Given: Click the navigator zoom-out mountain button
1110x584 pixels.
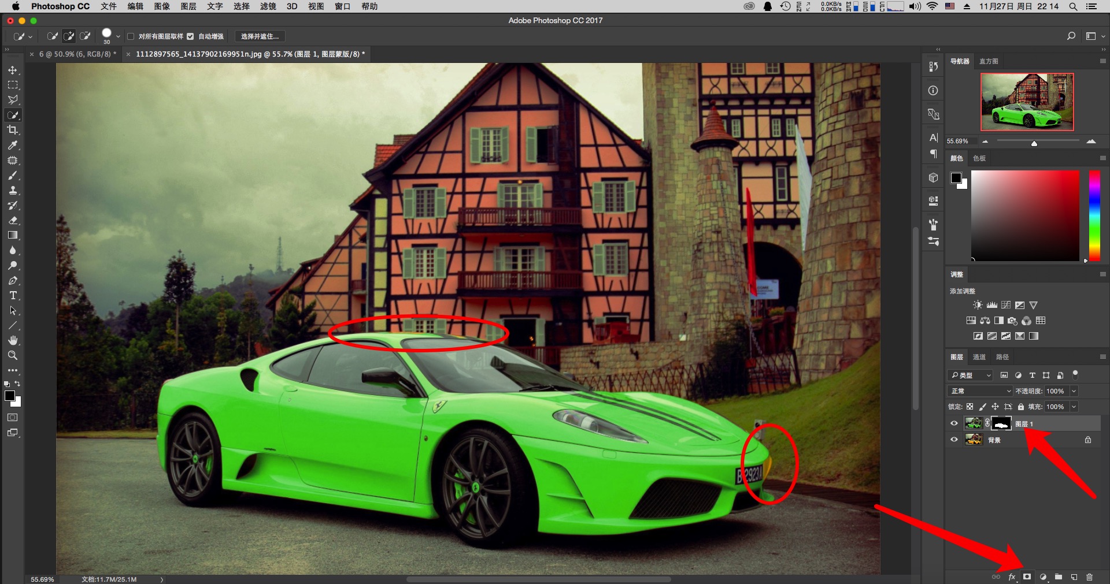Looking at the screenshot, I should (985, 142).
